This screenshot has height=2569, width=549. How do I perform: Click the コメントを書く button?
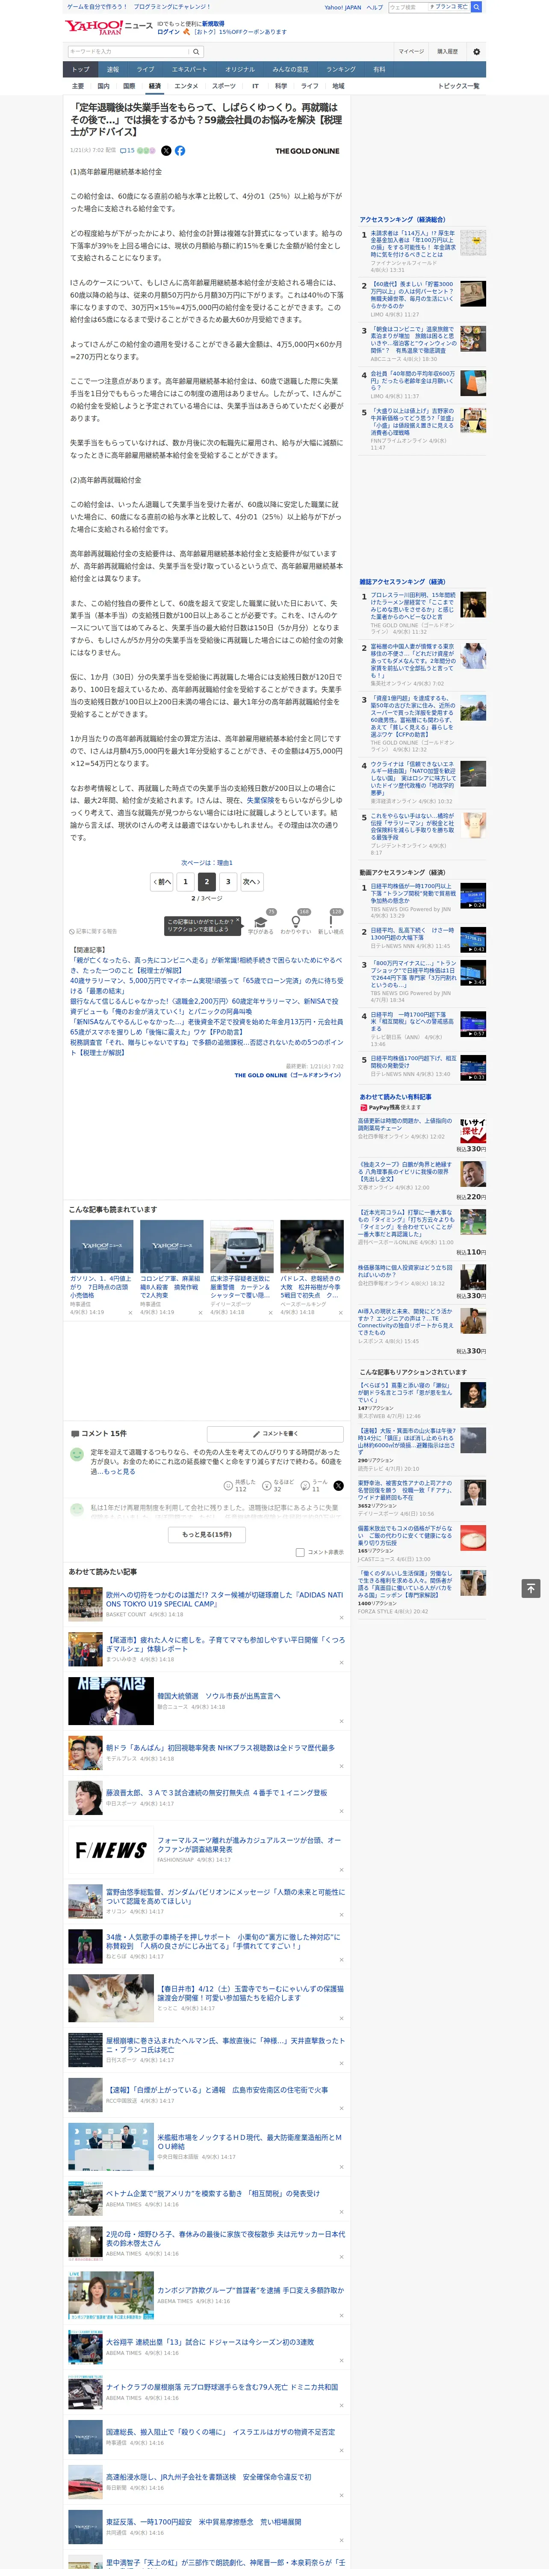pos(276,1433)
